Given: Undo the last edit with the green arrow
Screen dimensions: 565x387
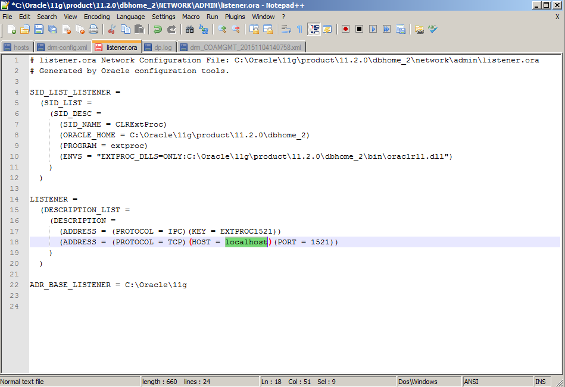Looking at the screenshot, I should click(157, 29).
